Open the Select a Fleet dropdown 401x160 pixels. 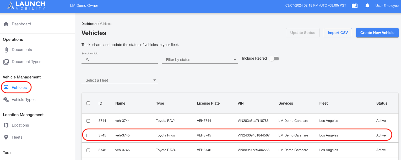click(120, 80)
